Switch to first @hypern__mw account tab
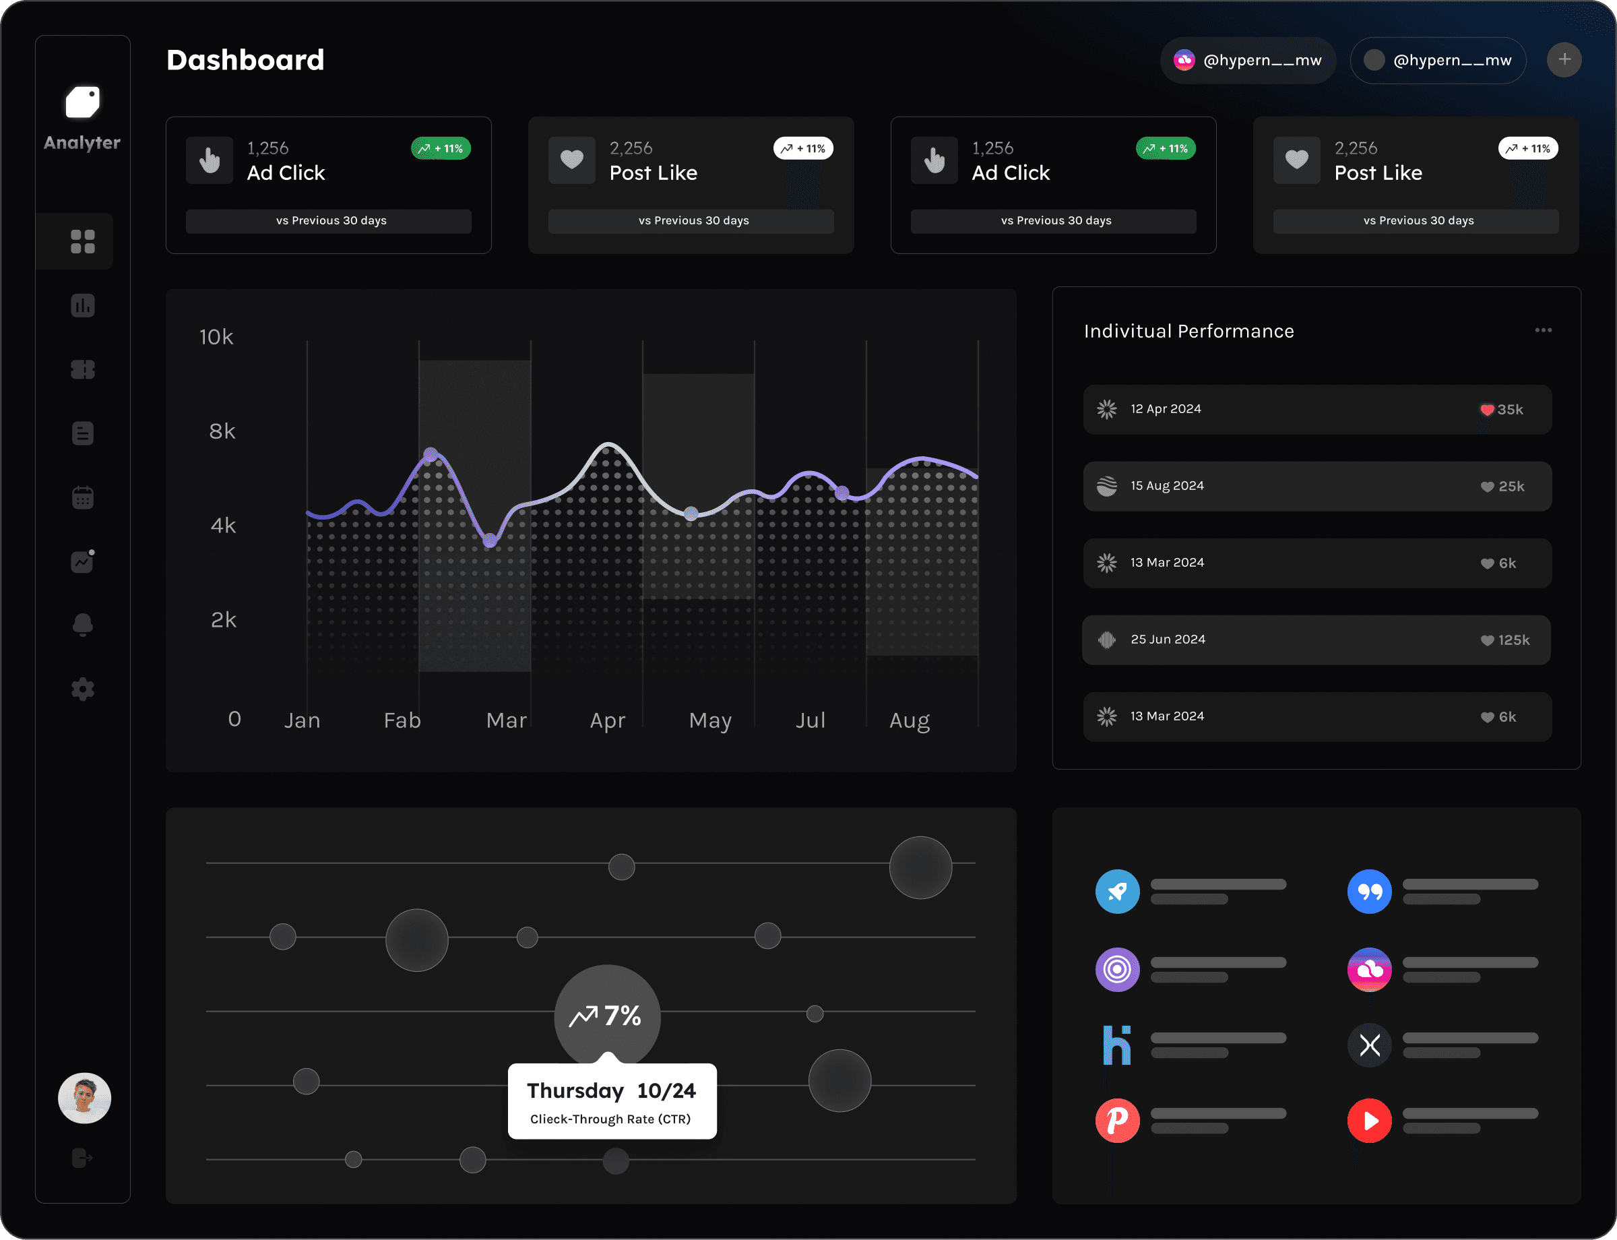 tap(1248, 61)
